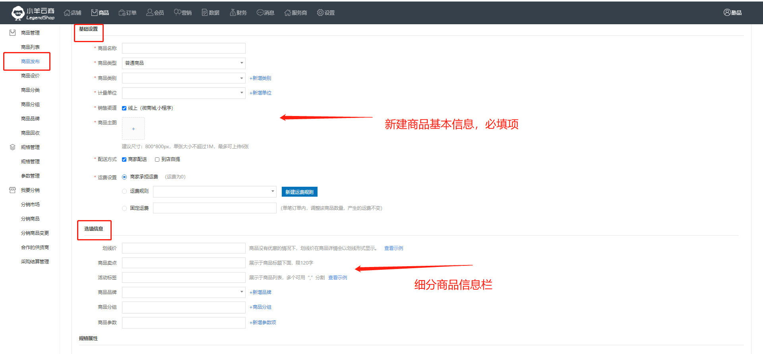The width and height of the screenshot is (763, 354).
Task: Click the finance money bag icon
Action: pos(232,13)
